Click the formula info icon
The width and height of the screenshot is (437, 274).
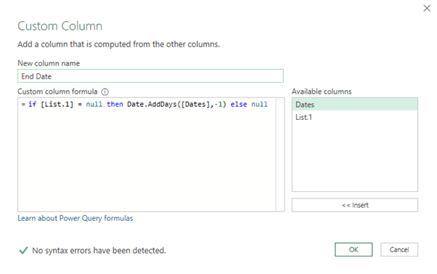105,92
